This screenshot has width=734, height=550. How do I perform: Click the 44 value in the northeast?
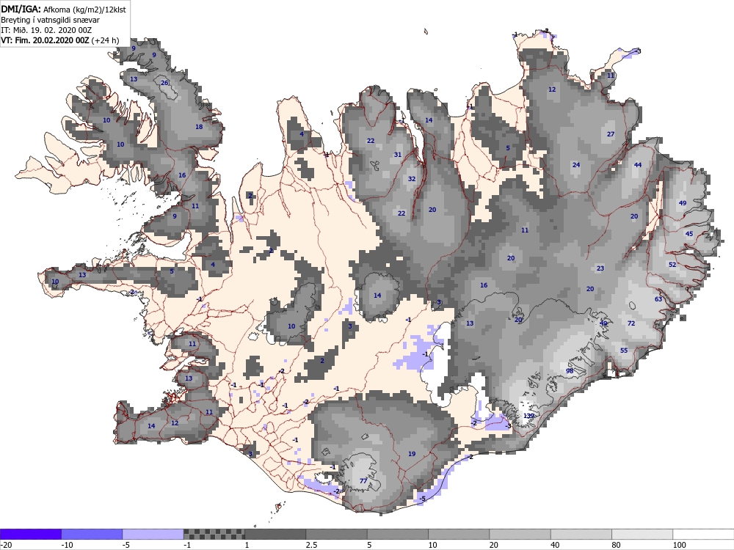point(638,164)
